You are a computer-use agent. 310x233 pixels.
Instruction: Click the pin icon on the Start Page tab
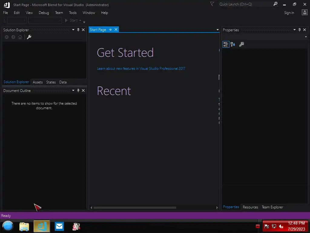point(110,29)
